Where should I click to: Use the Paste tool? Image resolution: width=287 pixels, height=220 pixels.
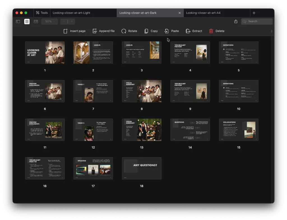pos(172,31)
